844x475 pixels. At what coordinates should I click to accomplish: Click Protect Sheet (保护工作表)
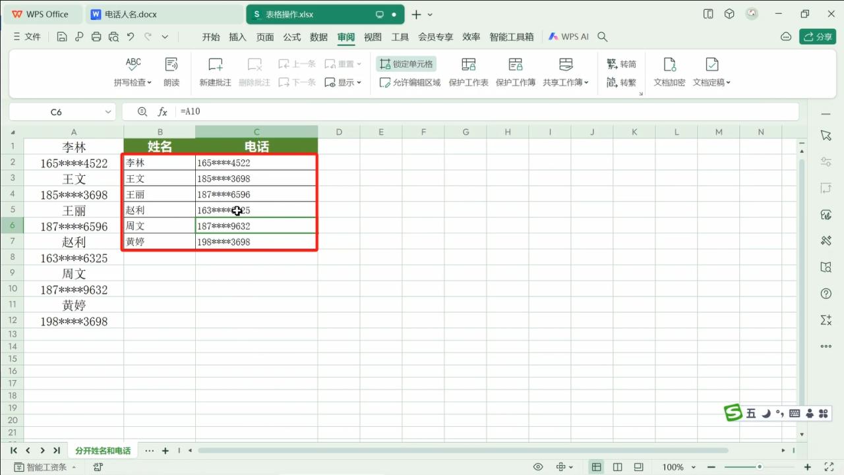tap(468, 72)
